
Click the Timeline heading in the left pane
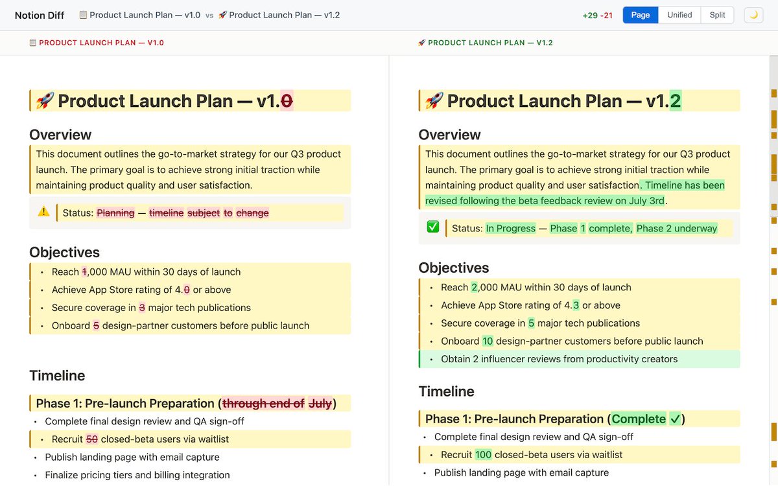(x=57, y=376)
